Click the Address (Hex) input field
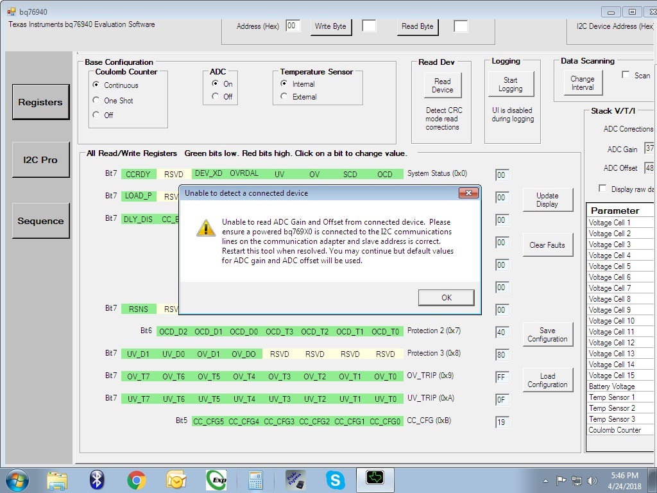 293,26
